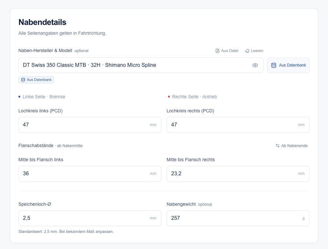Click the Lochkreis rechts (PCD) field
This screenshot has width=328, height=249.
tap(238, 125)
